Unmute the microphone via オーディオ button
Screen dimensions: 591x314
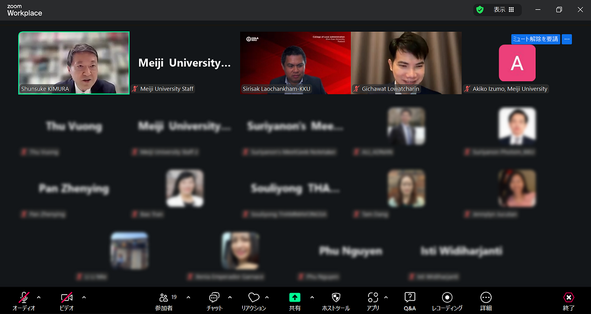24,301
